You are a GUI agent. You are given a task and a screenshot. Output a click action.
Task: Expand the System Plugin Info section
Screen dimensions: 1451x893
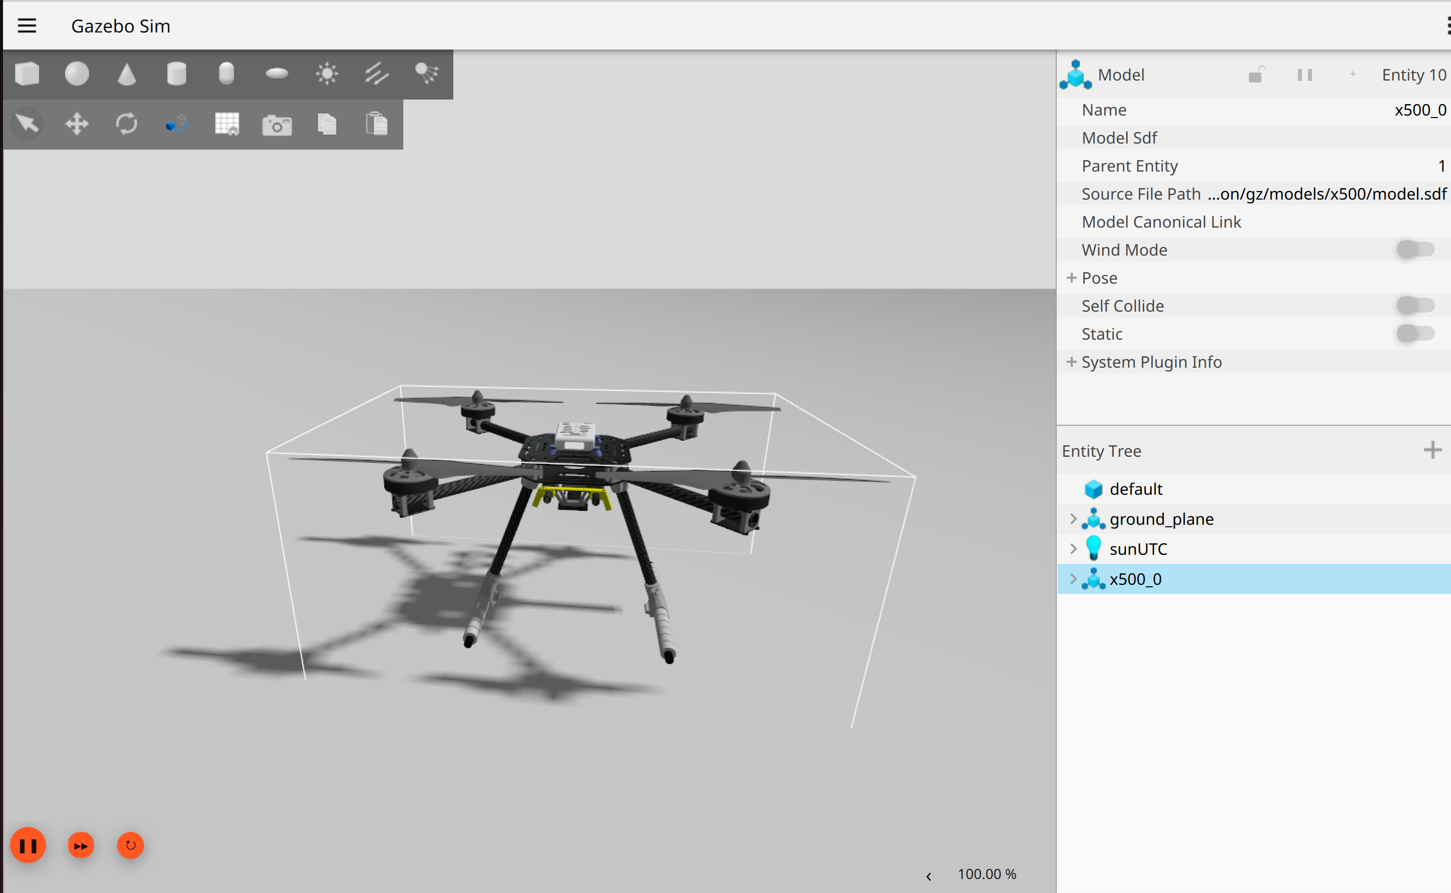[x=1071, y=361]
